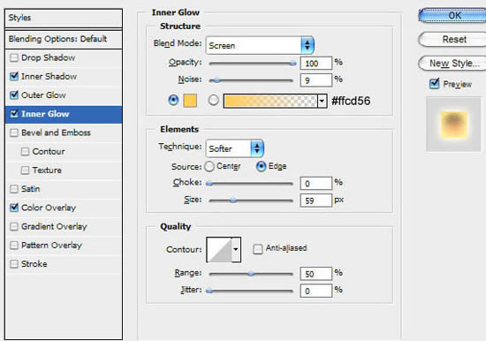Open the Contour picker dropdown arrow
The height and width of the screenshot is (341, 486).
[x=236, y=249]
